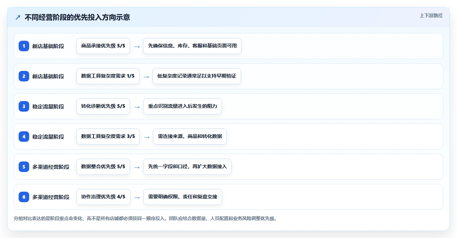This screenshot has width=457, height=238.
Task: Click the 转化诊断优先级 5/5 pill
Action: (x=103, y=106)
